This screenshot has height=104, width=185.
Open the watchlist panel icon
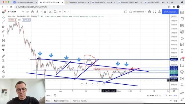pyautogui.click(x=182, y=12)
